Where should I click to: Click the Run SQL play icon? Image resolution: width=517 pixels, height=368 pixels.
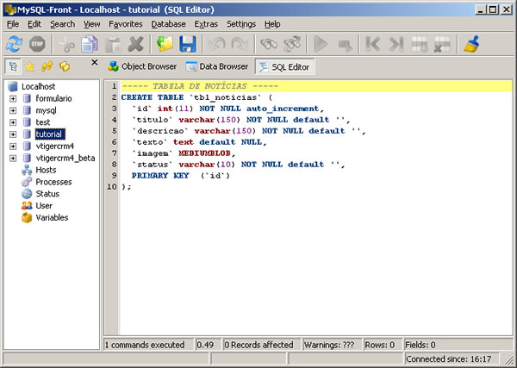coord(321,44)
